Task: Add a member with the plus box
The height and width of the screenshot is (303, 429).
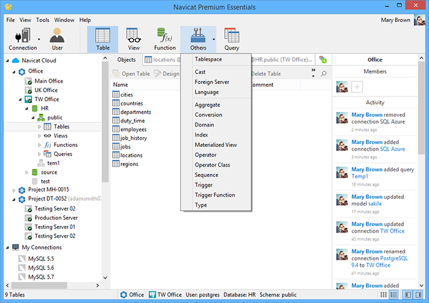Action: tap(357, 87)
